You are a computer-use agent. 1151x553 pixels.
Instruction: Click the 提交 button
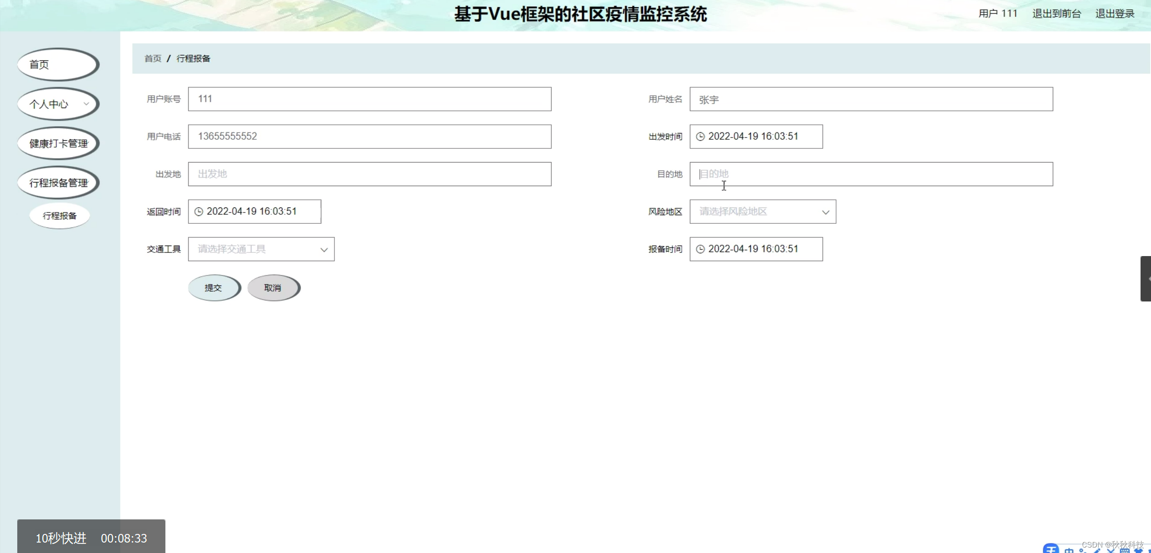(x=214, y=288)
